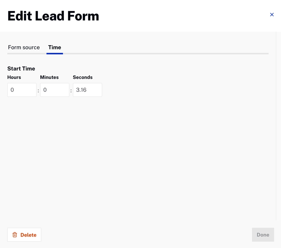Edit the Seconds field showing 3.16
281x248 pixels.
[87, 90]
